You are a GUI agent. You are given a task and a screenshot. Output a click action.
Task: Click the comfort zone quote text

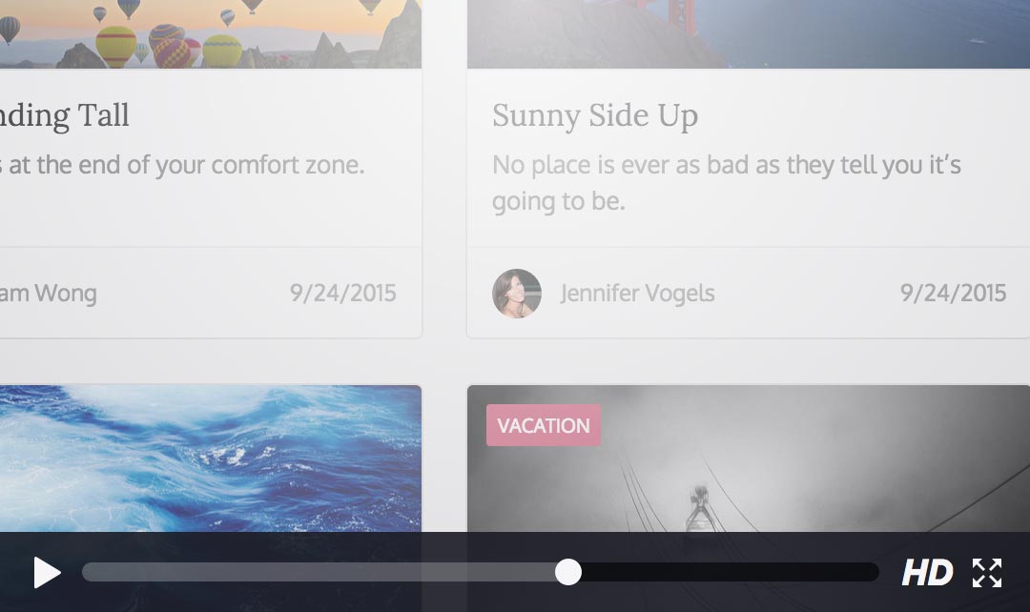tap(182, 165)
